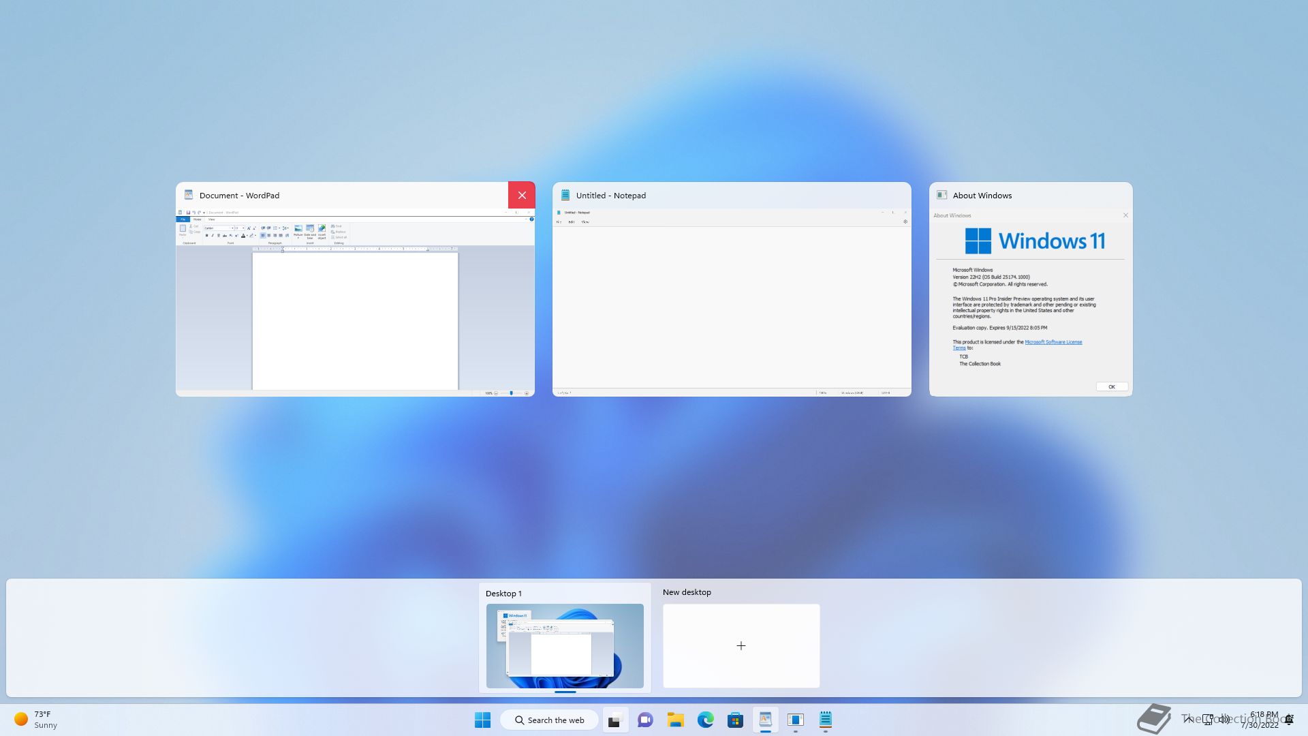Image resolution: width=1308 pixels, height=736 pixels.
Task: Open the Windows Start menu
Action: (x=482, y=720)
